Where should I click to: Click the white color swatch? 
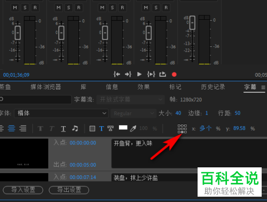(123, 127)
